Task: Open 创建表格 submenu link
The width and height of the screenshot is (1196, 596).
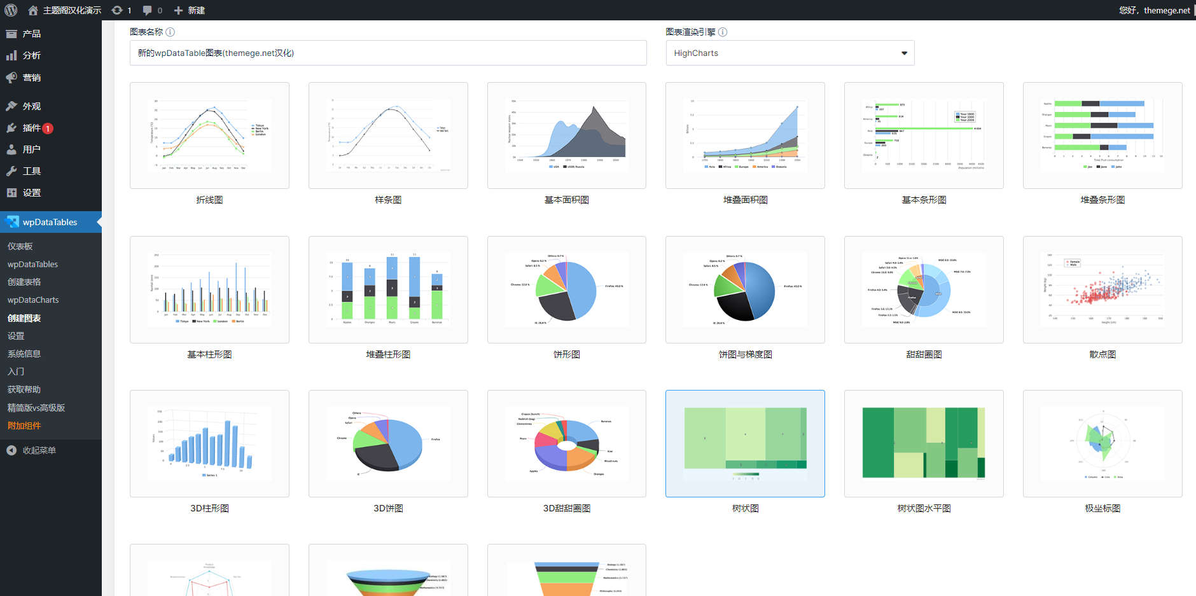Action: pyautogui.click(x=24, y=282)
